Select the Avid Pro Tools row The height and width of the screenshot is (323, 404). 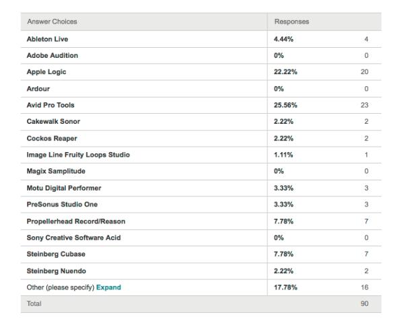pos(201,105)
